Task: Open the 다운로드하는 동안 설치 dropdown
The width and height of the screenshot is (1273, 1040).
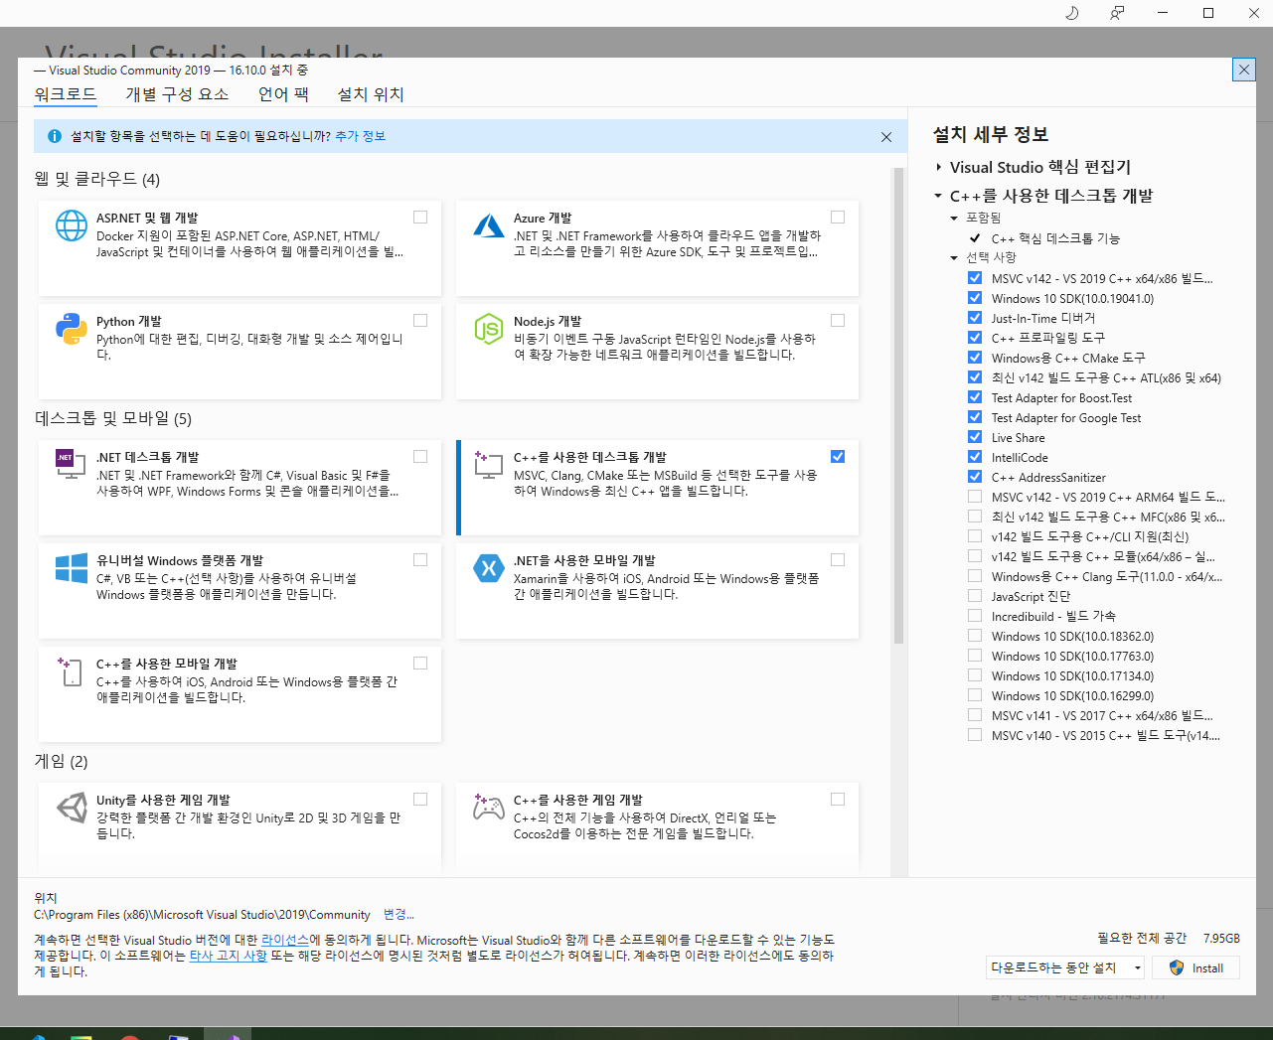Action: tap(1065, 967)
